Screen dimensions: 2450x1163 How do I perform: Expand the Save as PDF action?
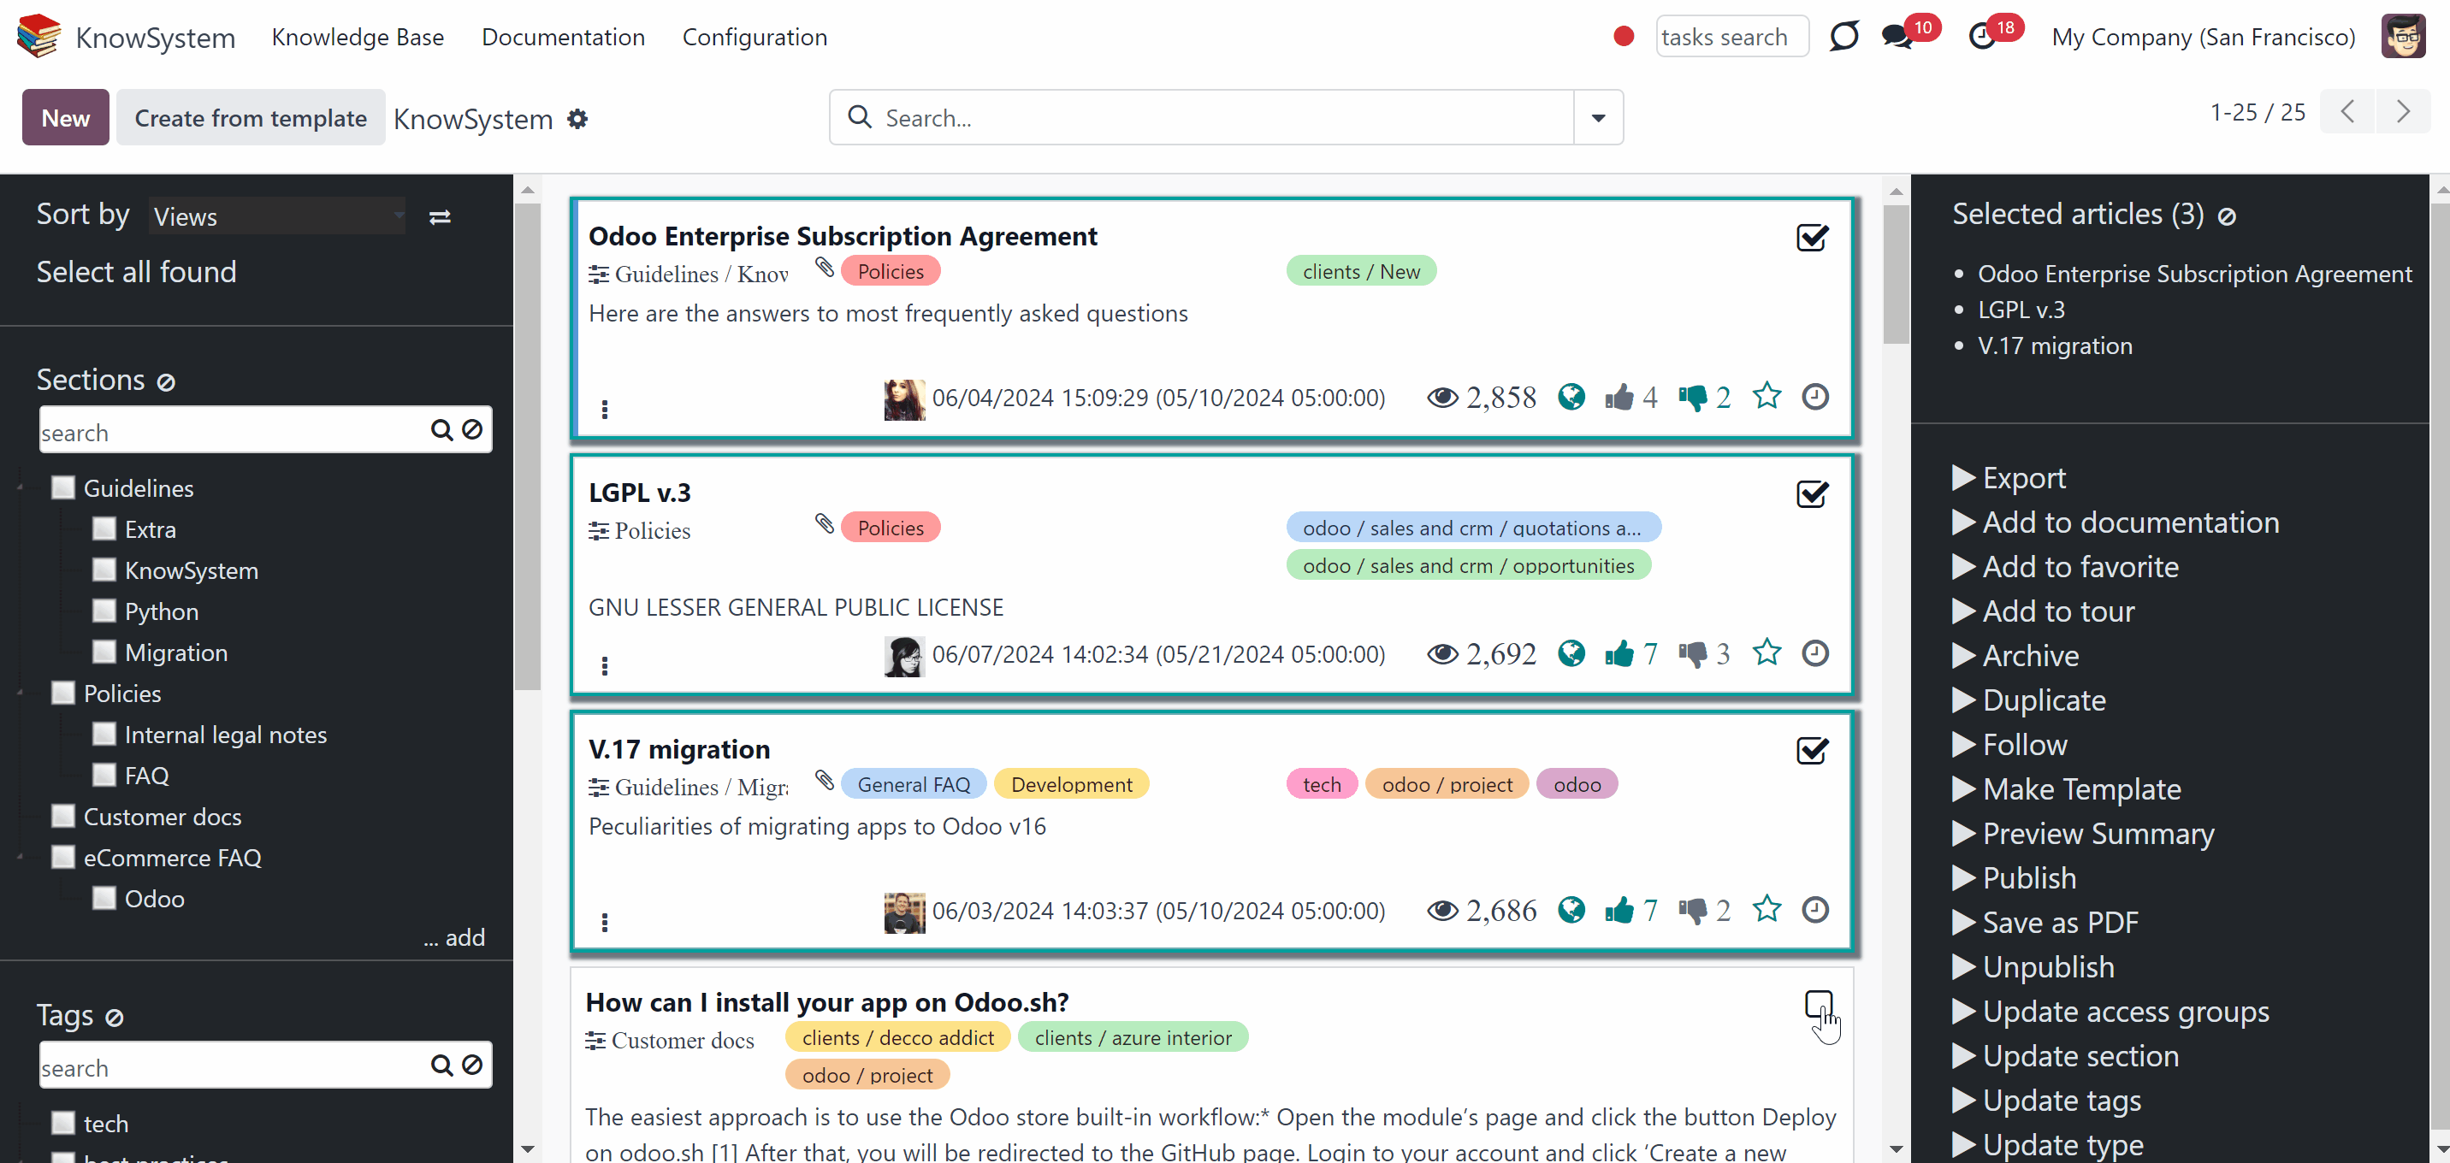click(2045, 923)
